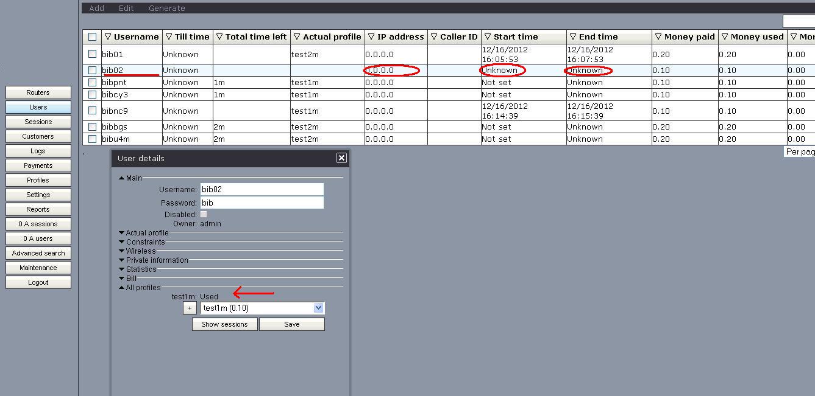Sort by Total time left column
This screenshot has height=396, width=815.
pos(251,36)
